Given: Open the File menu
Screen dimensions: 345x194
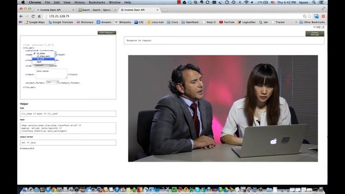Looking at the screenshot, I should pos(47,2).
